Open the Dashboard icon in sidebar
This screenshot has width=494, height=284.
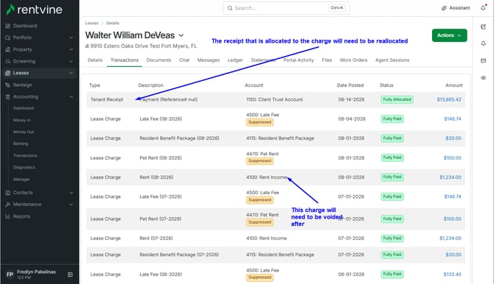pyautogui.click(x=8, y=26)
